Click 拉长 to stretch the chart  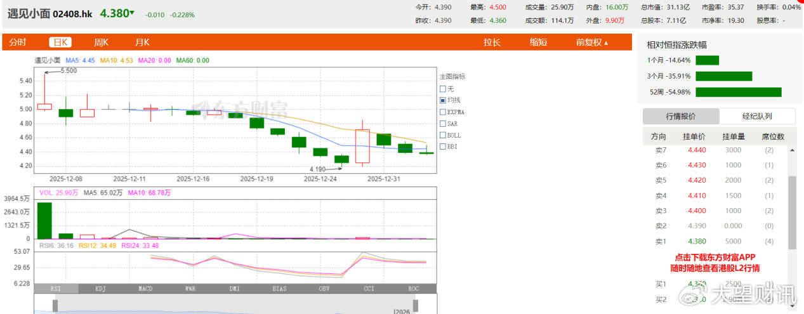pyautogui.click(x=492, y=43)
